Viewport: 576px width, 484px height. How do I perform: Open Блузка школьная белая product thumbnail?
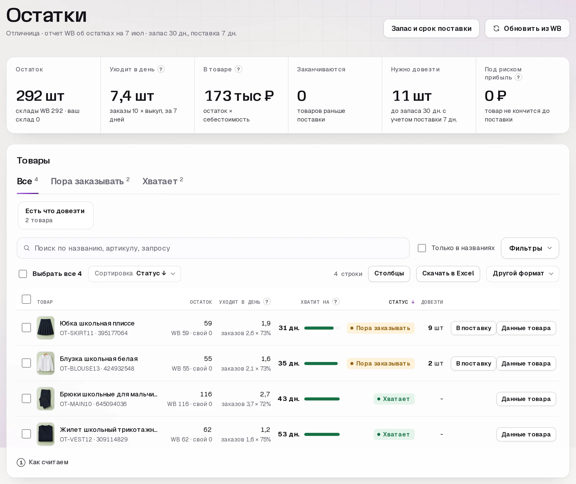coord(46,363)
